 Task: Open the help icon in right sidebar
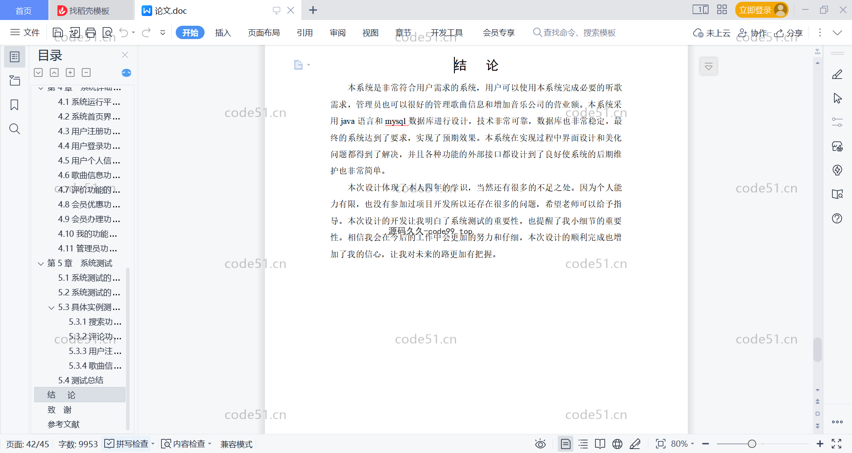(x=837, y=219)
